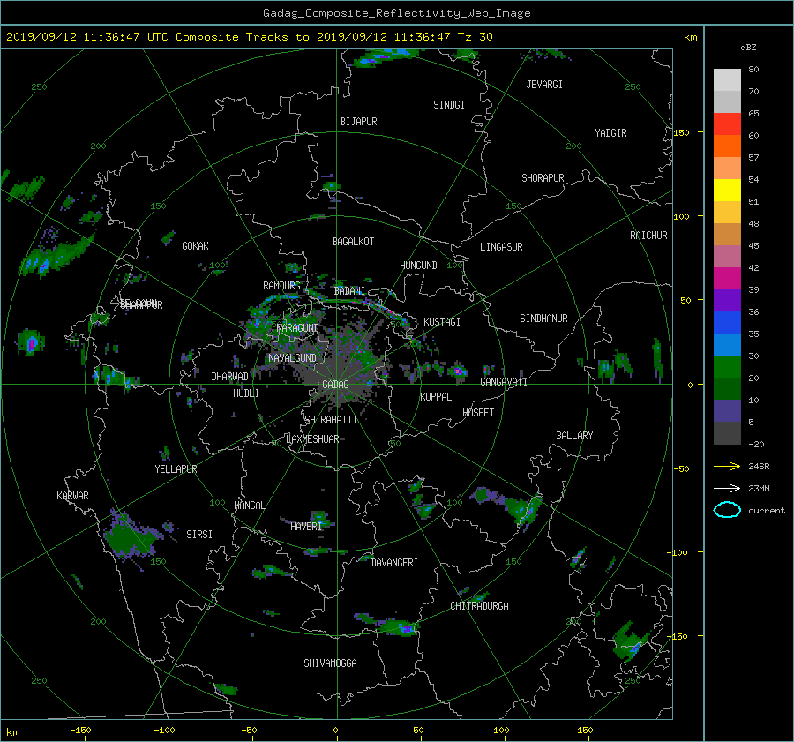The height and width of the screenshot is (742, 794).
Task: Click the storm cell just above HAVERI
Action: [320, 517]
